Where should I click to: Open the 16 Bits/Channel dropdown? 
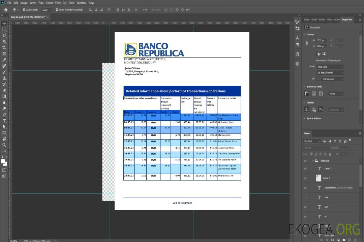(330, 73)
